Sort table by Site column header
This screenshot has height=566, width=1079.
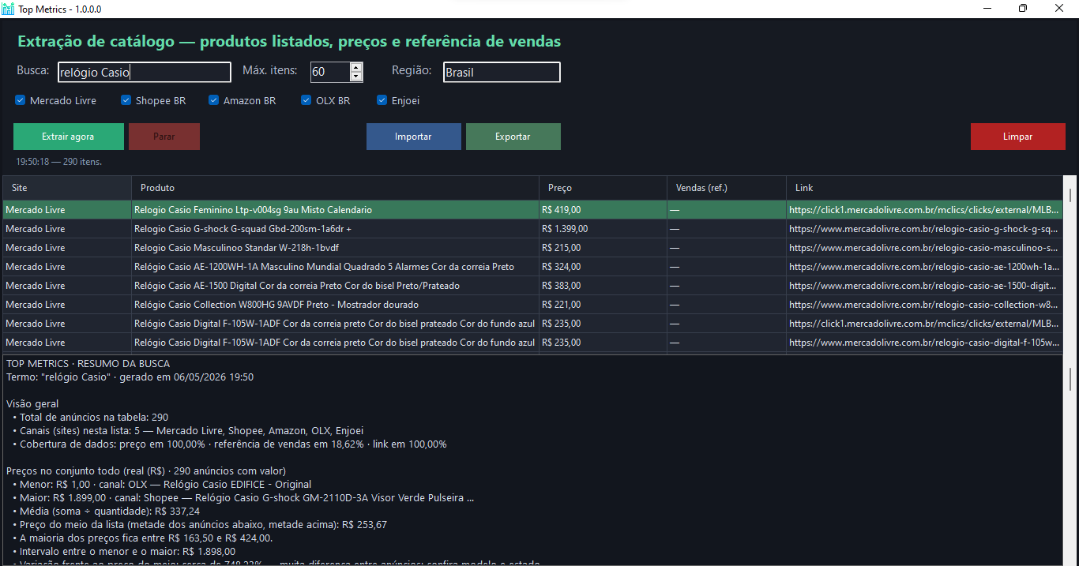pos(67,188)
